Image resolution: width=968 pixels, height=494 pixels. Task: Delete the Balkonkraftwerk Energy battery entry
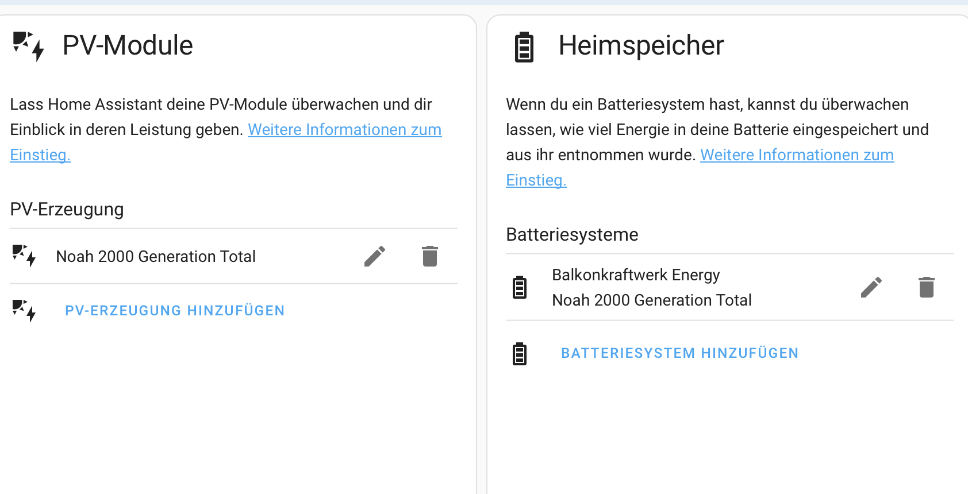click(926, 287)
